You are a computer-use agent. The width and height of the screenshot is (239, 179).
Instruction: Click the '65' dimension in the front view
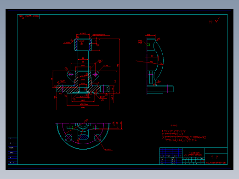point(83,62)
